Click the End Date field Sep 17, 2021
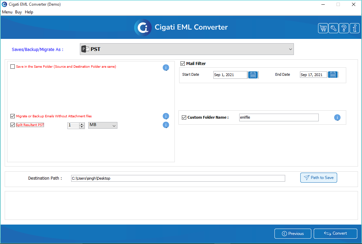Screen dimensions: 362x244 coord(313,75)
